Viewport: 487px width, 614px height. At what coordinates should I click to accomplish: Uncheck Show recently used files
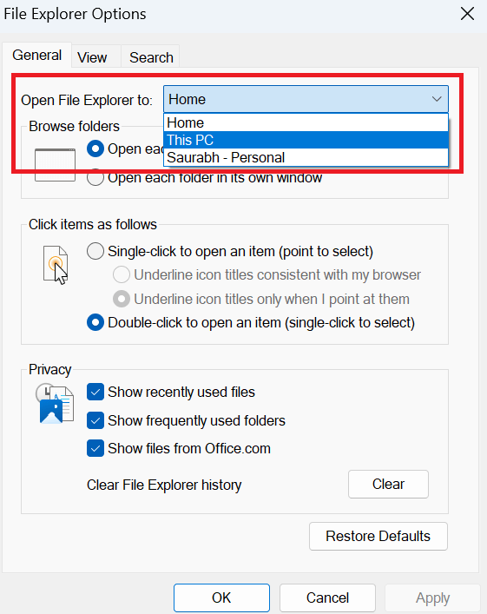pos(95,392)
